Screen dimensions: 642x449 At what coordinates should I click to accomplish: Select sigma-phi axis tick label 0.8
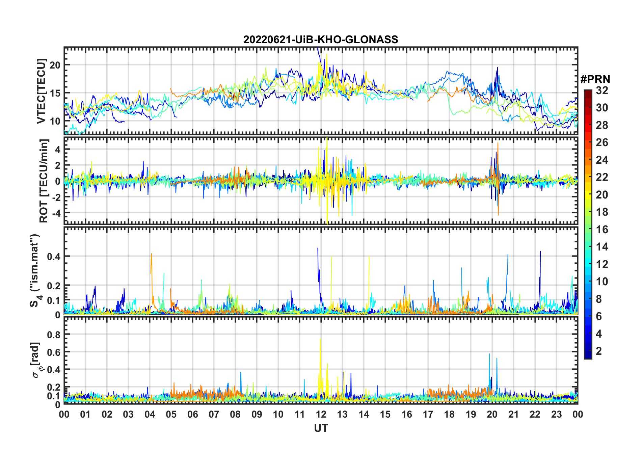click(x=54, y=335)
